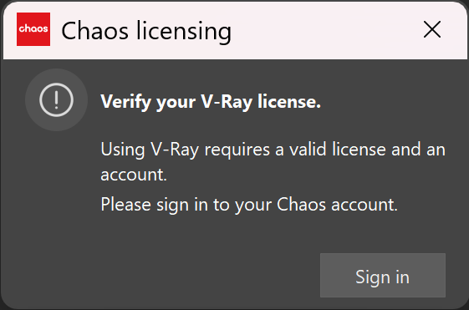This screenshot has height=310, width=469.
Task: Click the bold "Verify your V-Ray license." heading
Action: pos(211,102)
